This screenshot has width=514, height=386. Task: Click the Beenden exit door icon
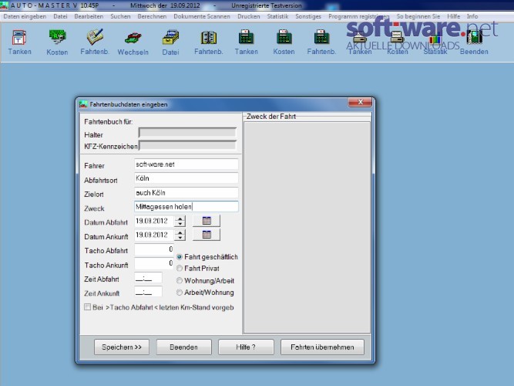coord(474,37)
